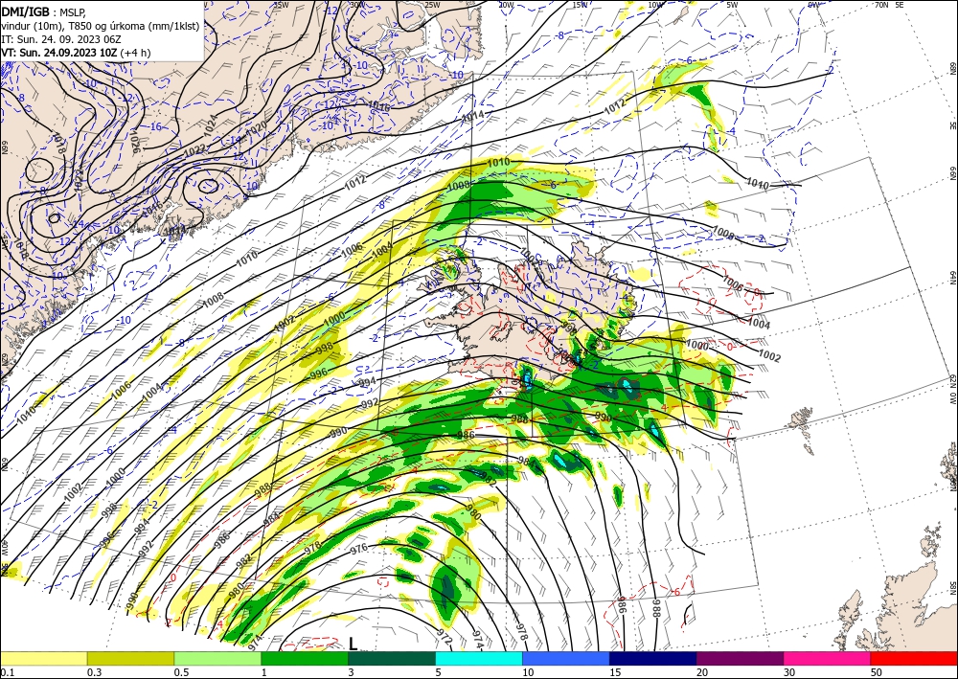Select the medium green 1–3 mm swatch
The height and width of the screenshot is (679, 958).
305,658
